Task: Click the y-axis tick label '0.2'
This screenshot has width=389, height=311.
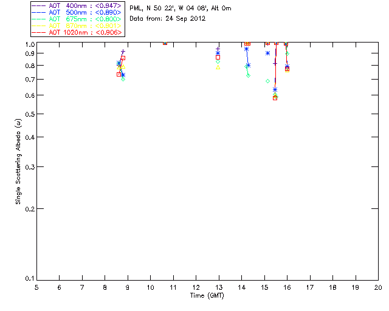Action: 30,209
